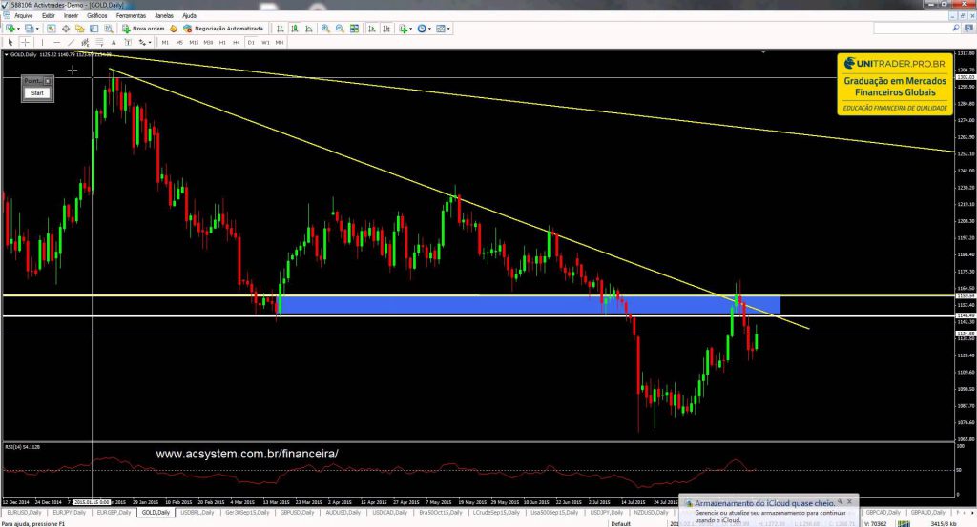
Task: Toggle Negociação Automatizada button
Action: 223,29
